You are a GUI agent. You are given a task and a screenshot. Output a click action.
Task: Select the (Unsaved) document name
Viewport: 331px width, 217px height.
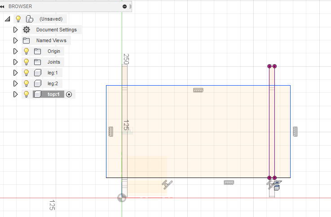tap(51, 19)
